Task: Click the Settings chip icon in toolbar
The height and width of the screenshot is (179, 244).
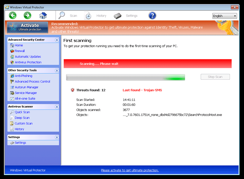Action: pyautogui.click(x=117, y=16)
